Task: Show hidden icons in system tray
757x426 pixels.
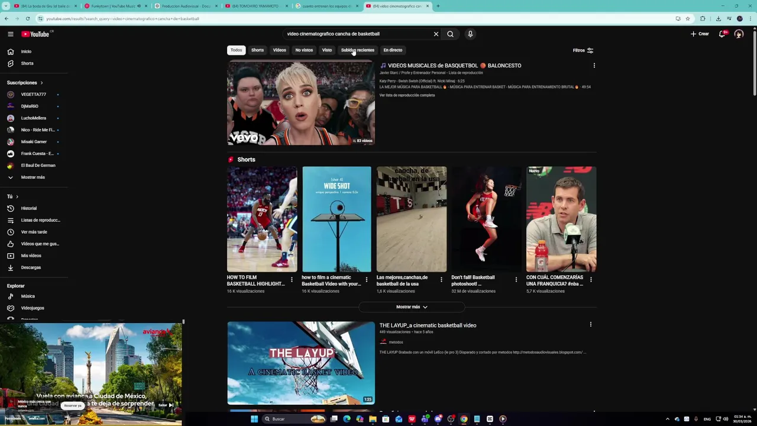Action: 668,419
